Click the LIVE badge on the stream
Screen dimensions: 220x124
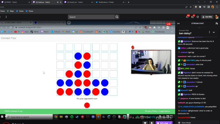click(x=169, y=24)
